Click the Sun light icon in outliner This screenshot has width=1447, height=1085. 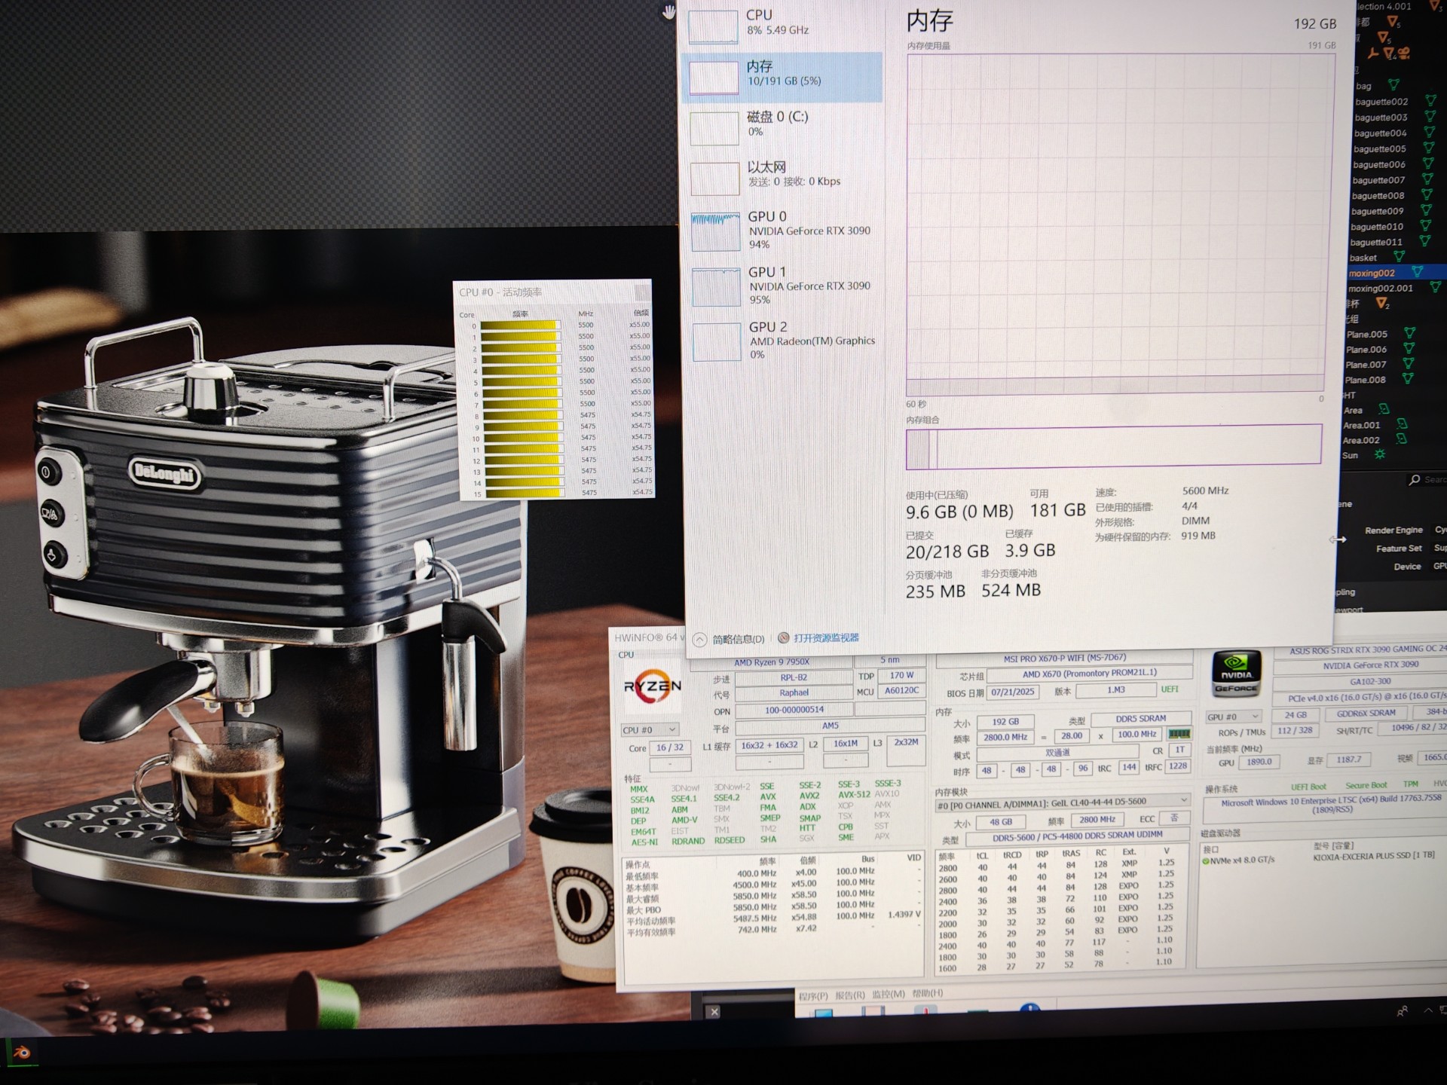pos(1380,454)
